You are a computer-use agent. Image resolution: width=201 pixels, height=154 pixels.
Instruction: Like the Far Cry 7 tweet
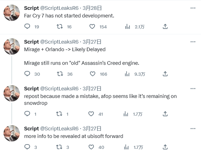(x=92, y=26)
